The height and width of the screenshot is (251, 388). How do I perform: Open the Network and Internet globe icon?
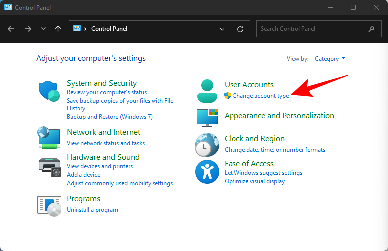click(49, 137)
